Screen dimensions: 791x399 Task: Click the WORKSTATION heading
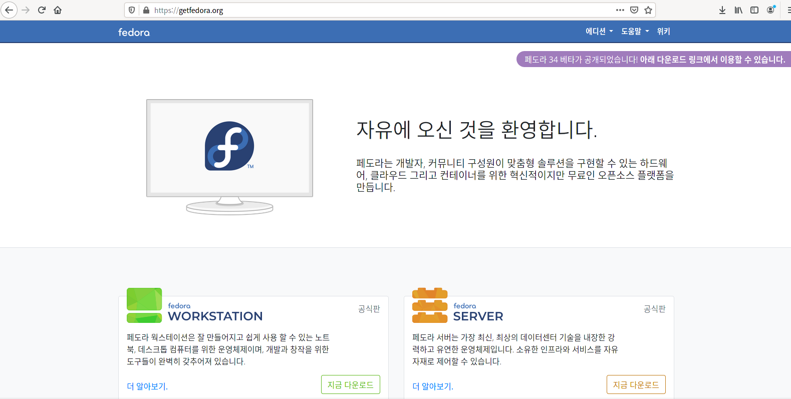(215, 316)
